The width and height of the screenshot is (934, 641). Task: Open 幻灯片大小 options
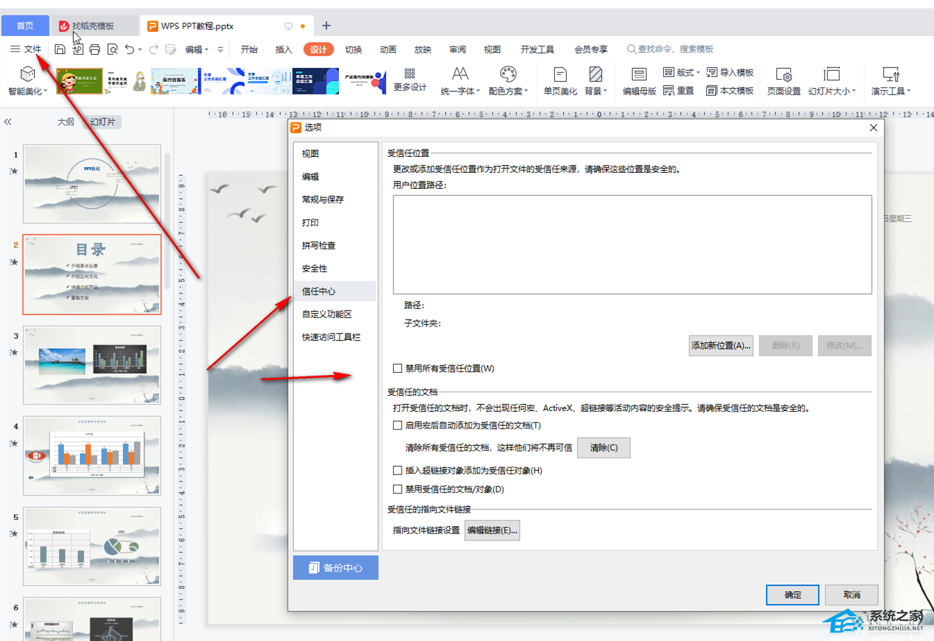tap(832, 81)
